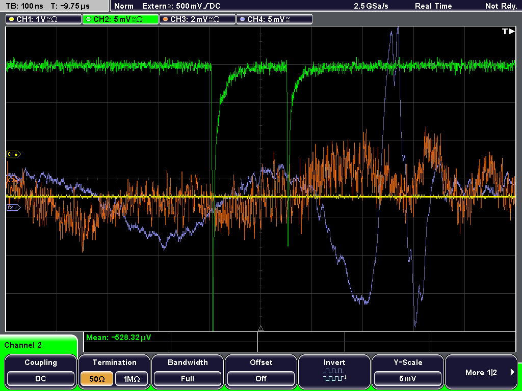The image size is (522, 391).
Task: Click the T: -9.75µs trigger time readout
Action: click(x=70, y=6)
